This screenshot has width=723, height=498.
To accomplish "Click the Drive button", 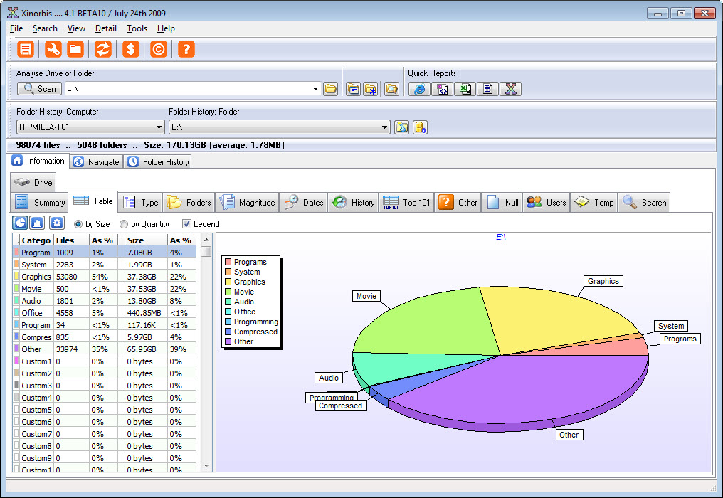I will 33,183.
